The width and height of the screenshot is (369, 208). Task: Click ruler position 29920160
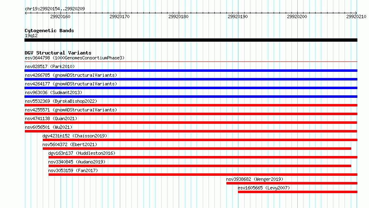(60, 17)
